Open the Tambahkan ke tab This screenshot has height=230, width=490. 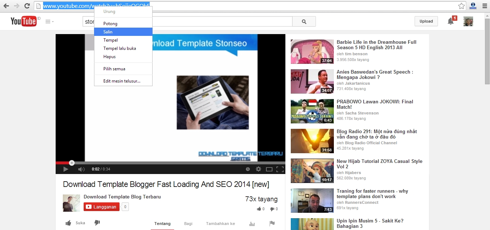click(x=220, y=224)
